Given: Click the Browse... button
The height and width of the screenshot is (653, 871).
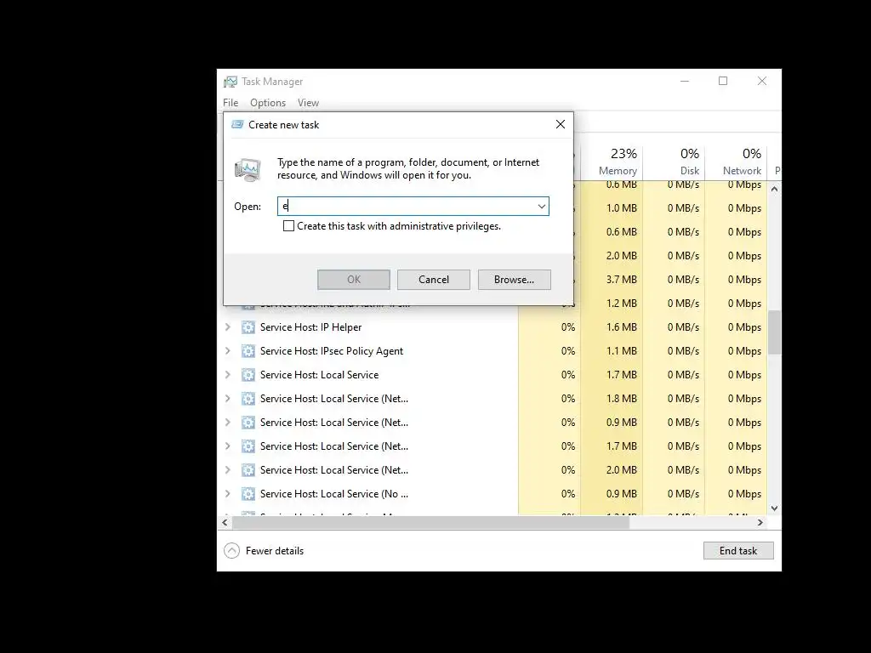Looking at the screenshot, I should point(515,279).
